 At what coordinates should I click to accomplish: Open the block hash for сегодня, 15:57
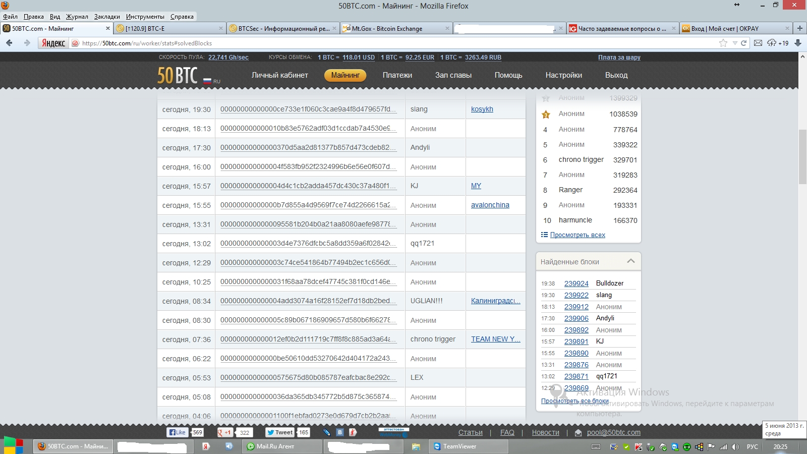[x=308, y=186]
